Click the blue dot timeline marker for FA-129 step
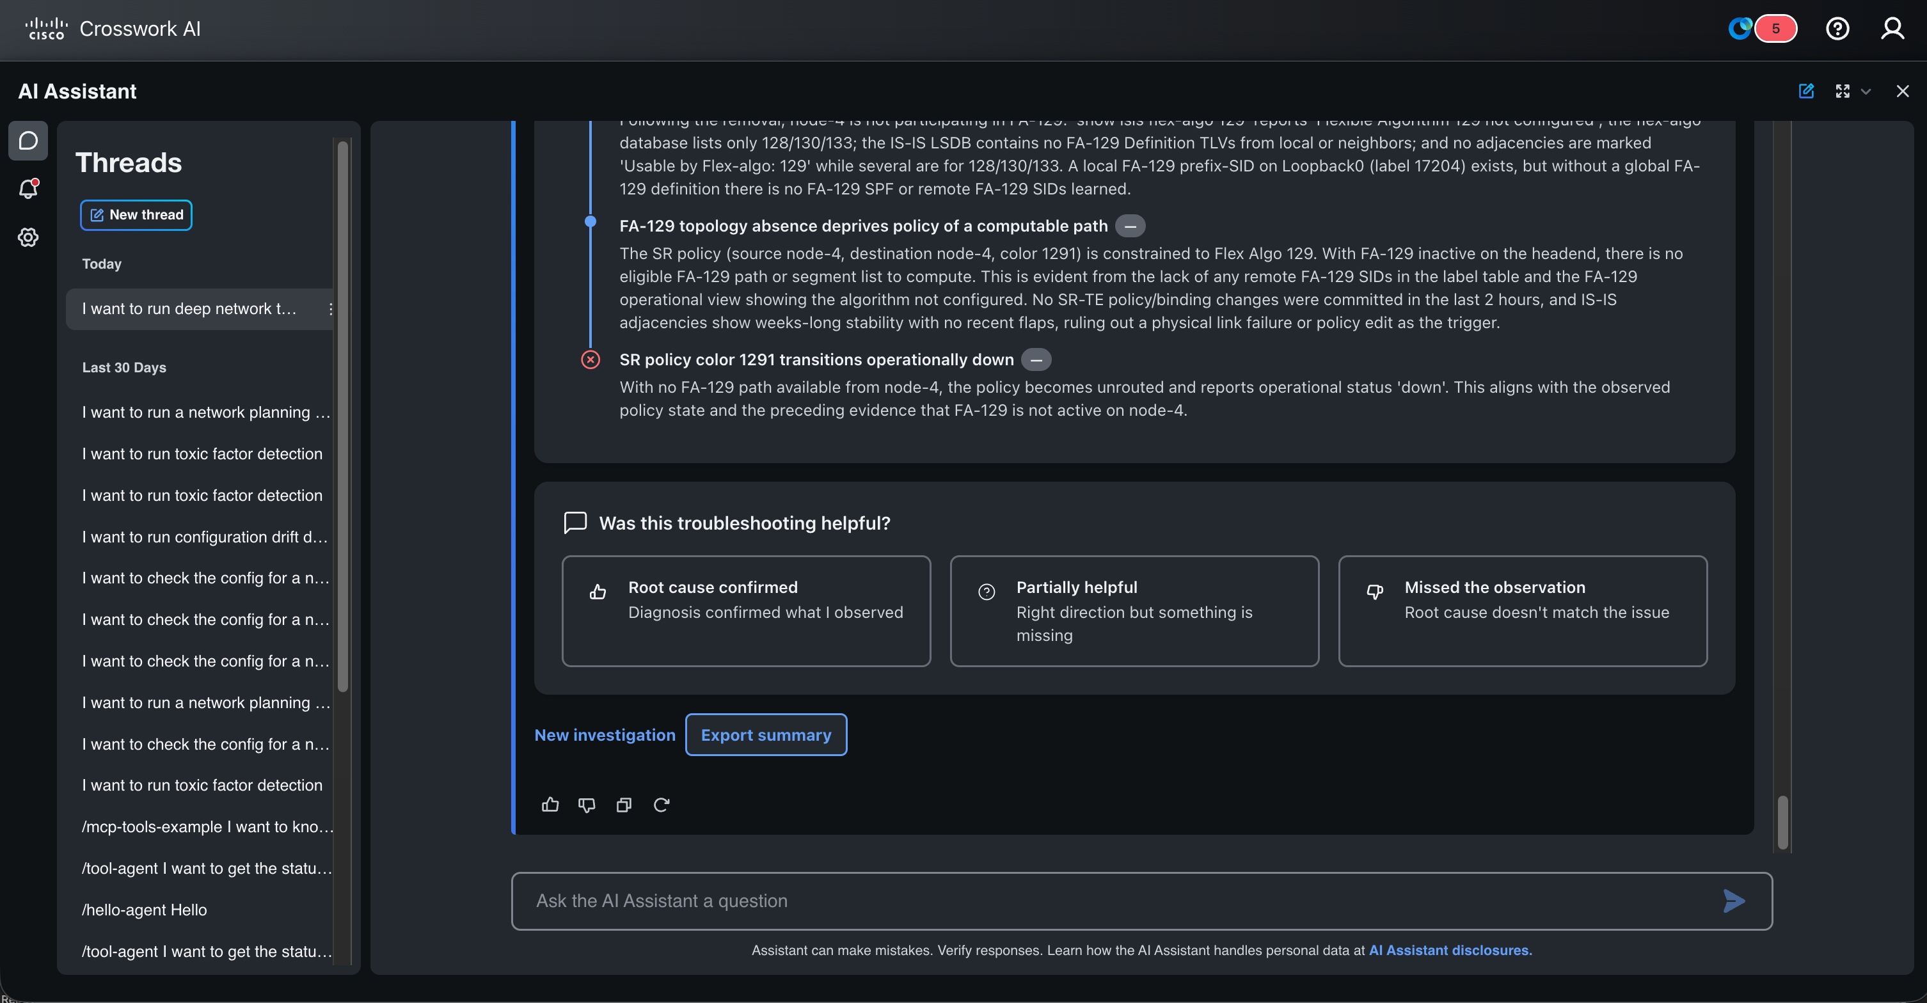This screenshot has height=1003, width=1927. (x=591, y=221)
